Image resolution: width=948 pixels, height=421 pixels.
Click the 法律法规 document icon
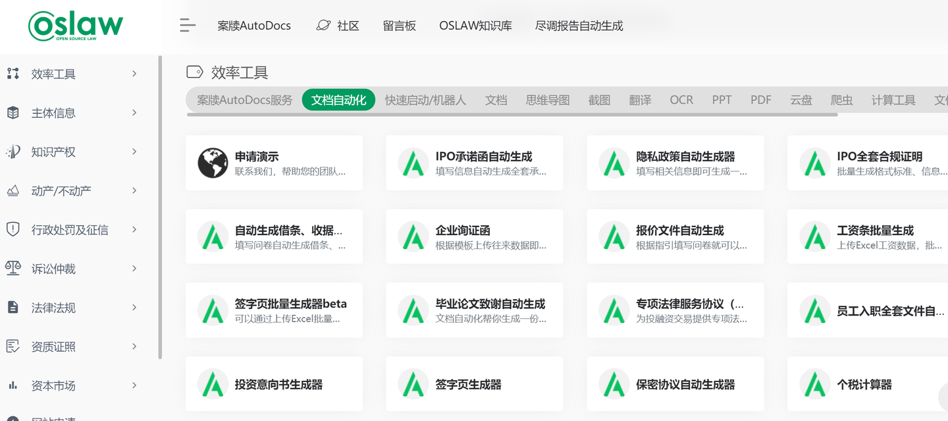coord(13,307)
